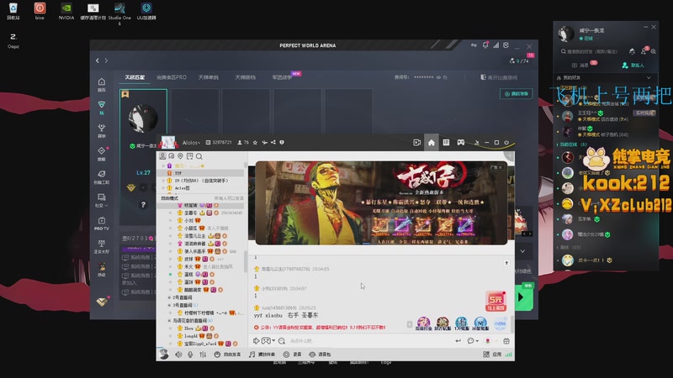Collapse the 我的好友 friends group
This screenshot has height=378, width=673.
(x=649, y=77)
